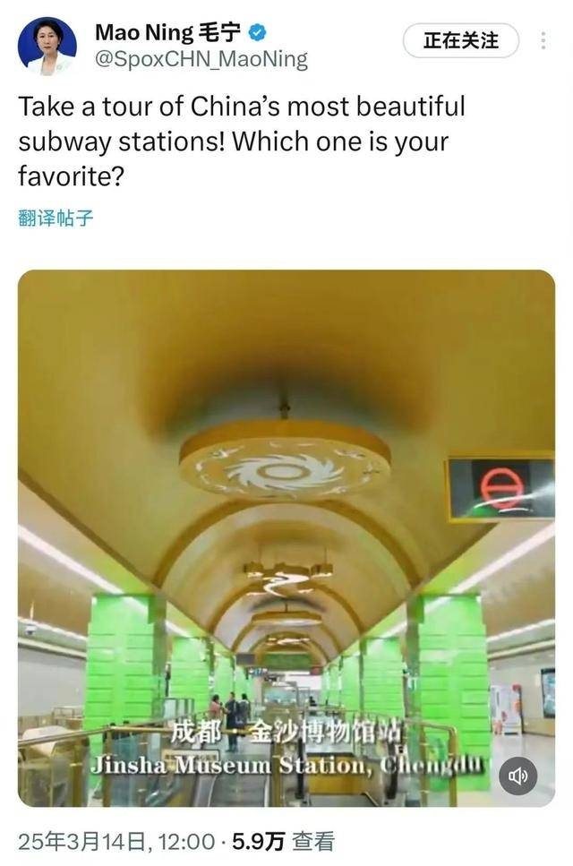Click the blue verified badge
Screen dimensions: 573x866
pos(257,32)
